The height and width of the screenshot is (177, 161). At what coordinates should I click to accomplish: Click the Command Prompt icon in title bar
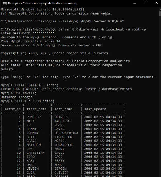(x=5, y=3)
